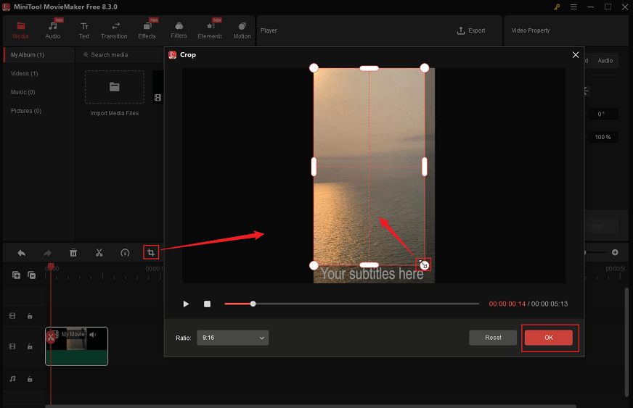The image size is (633, 408).
Task: Toggle lock on the top video track
Action: coord(30,316)
